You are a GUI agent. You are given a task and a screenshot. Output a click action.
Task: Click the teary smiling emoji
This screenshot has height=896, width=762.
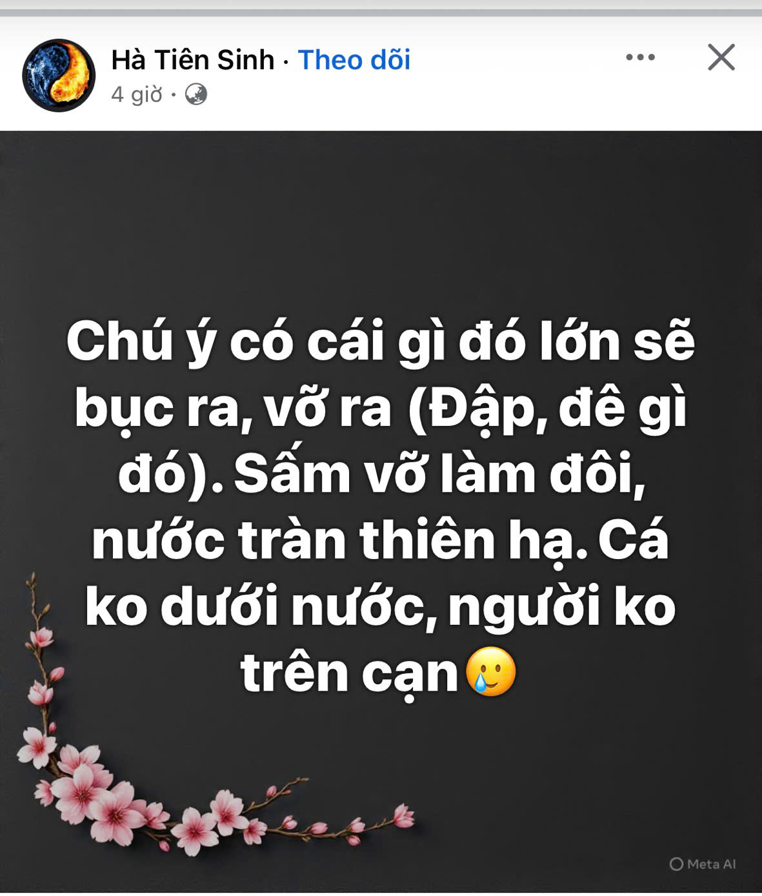click(x=491, y=671)
